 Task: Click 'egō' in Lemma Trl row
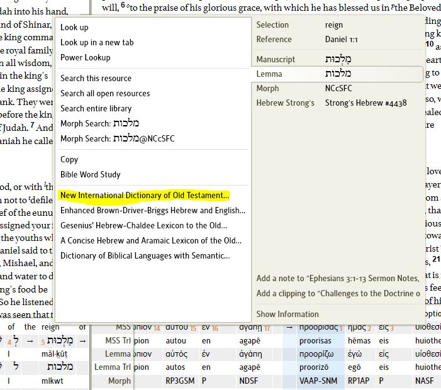[x=354, y=367]
